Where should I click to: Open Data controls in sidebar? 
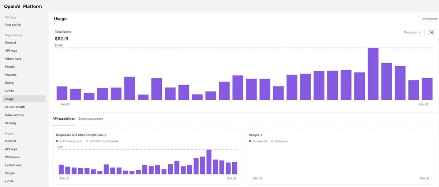click(14, 115)
